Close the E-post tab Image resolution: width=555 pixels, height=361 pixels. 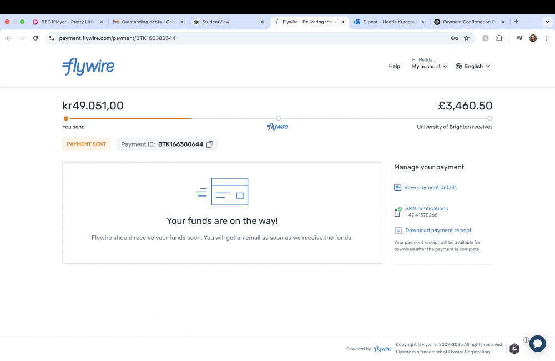(x=422, y=22)
